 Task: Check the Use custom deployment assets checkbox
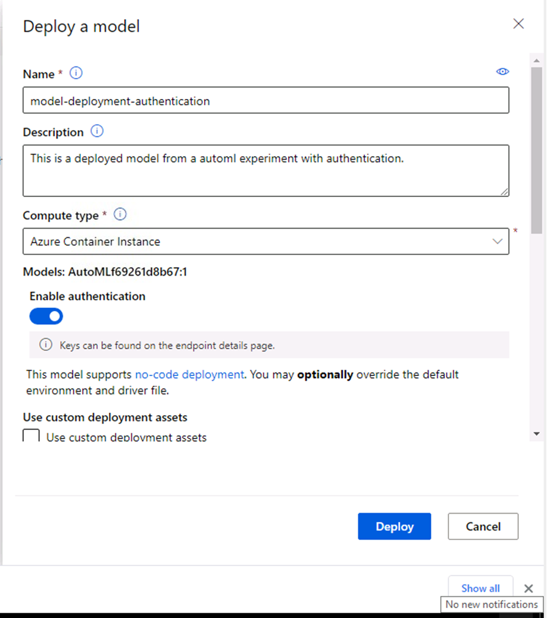pyautogui.click(x=31, y=436)
